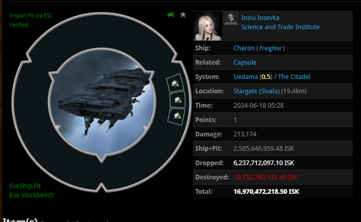Open the Freighter ship group link

coord(271,48)
